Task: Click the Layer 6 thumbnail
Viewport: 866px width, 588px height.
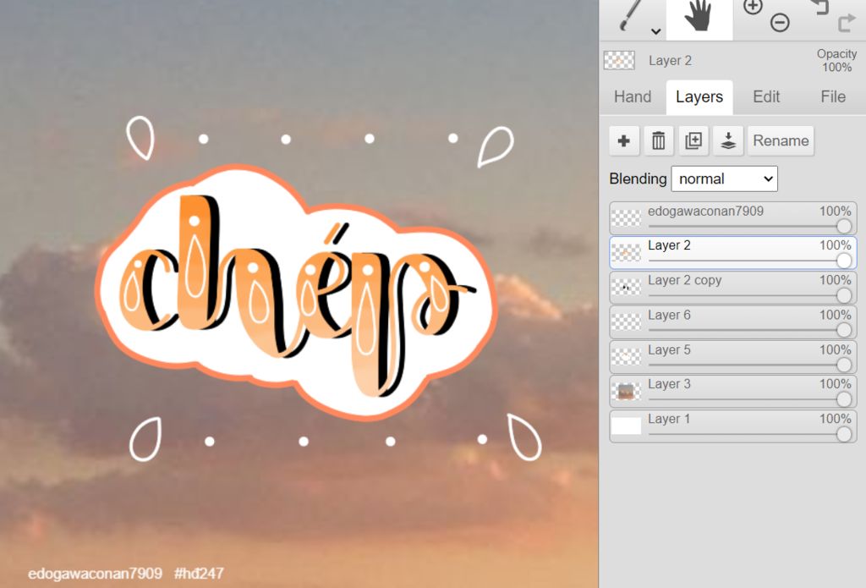Action: [627, 322]
